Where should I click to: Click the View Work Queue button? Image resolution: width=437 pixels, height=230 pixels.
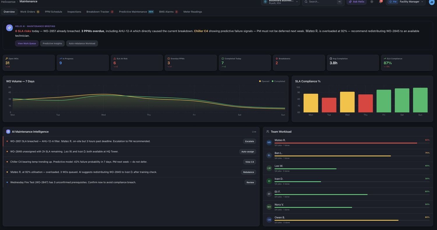point(27,43)
